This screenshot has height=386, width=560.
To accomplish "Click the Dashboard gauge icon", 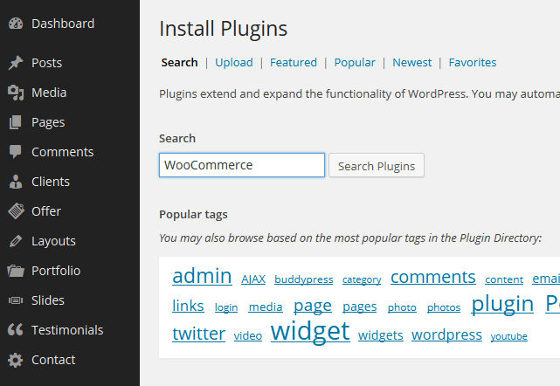I will tap(15, 24).
